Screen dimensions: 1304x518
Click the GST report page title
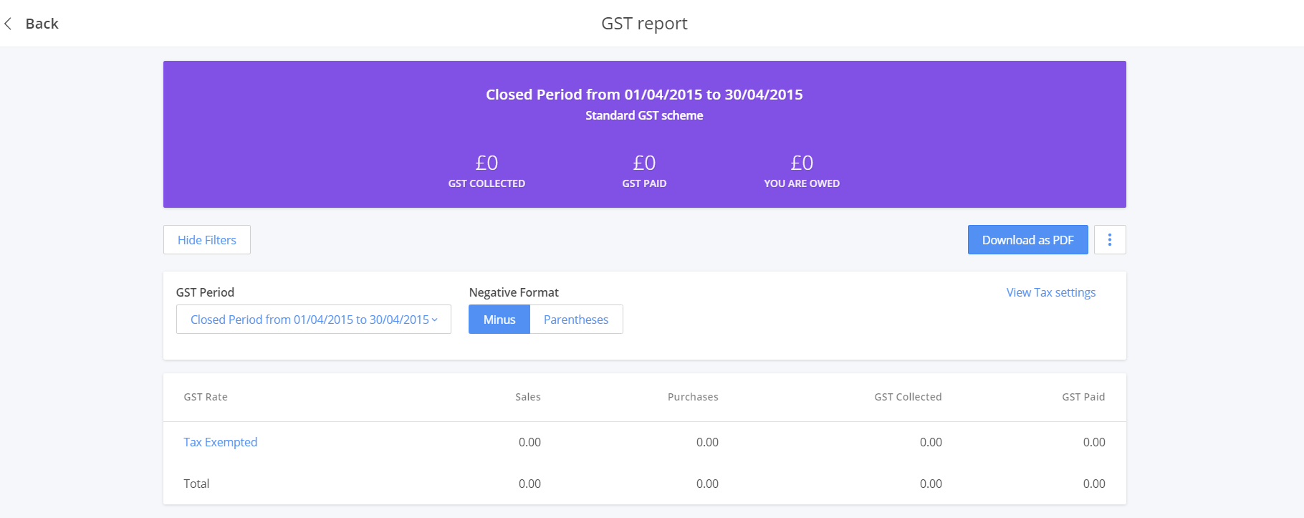[644, 24]
